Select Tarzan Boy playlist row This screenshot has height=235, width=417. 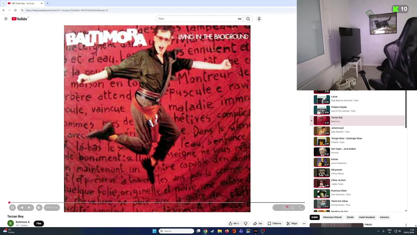tap(357, 120)
